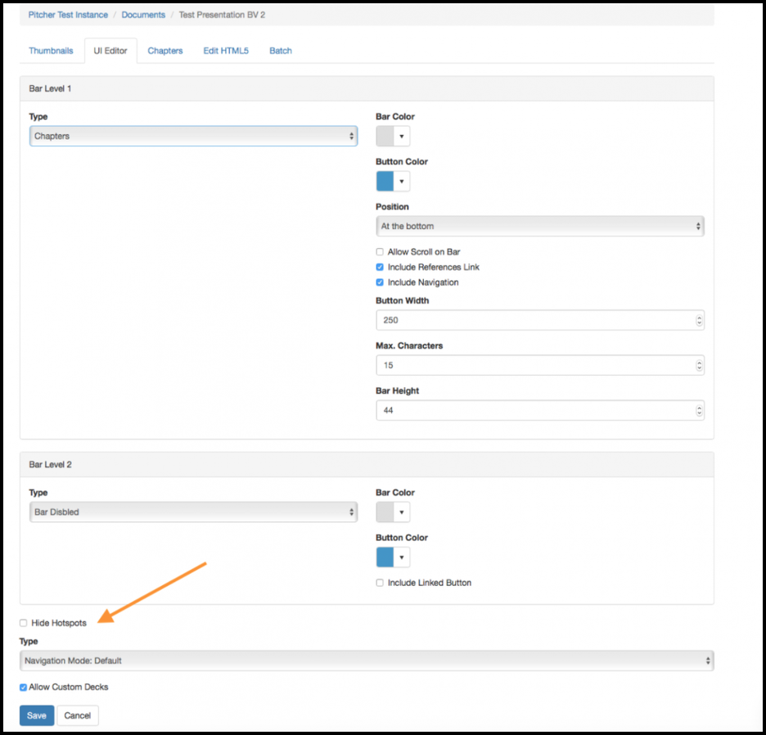Open Bar Level 1 Button Color picker
This screenshot has height=735, width=766.
tap(393, 181)
